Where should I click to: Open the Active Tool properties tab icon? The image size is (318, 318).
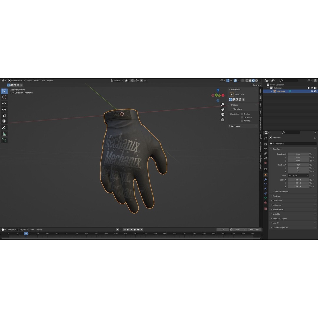tap(266, 138)
